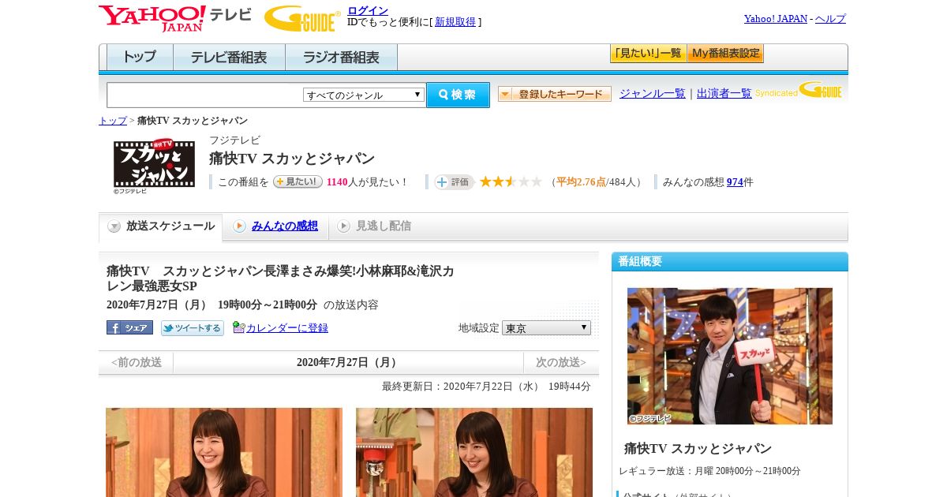The image size is (947, 497).
Task: Open the 「見たい!」一覧 button
Action: 648,54
